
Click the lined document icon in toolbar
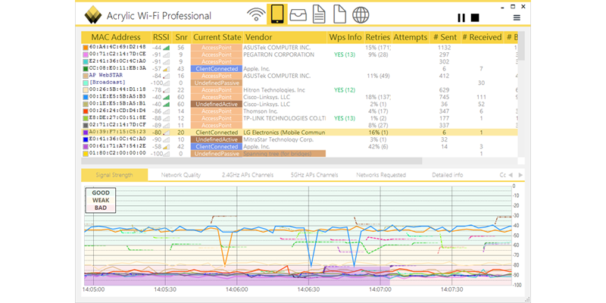click(319, 15)
